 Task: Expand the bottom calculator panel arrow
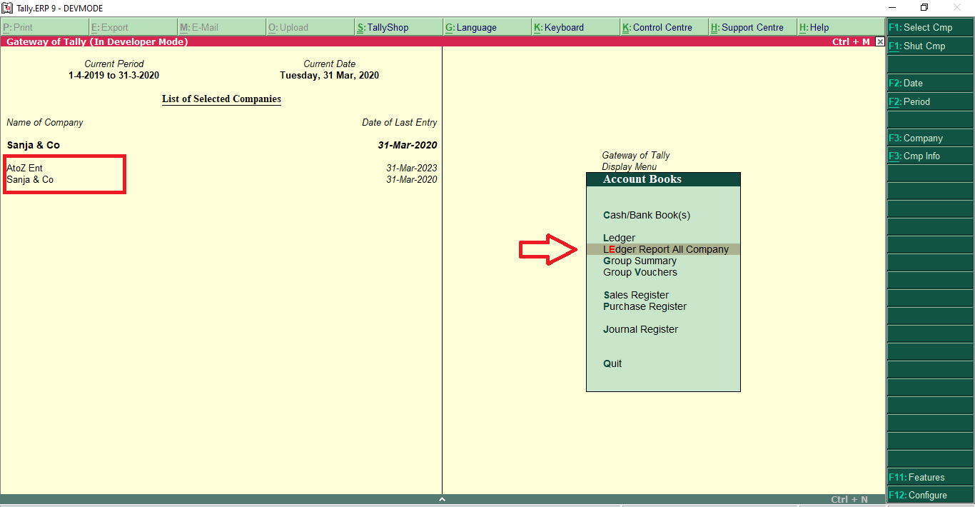(x=442, y=499)
